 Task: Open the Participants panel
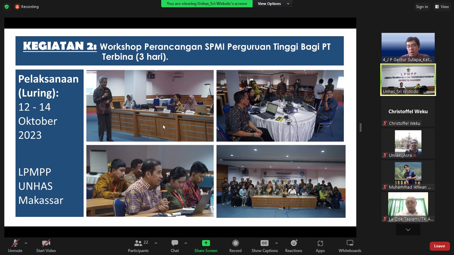coord(138,246)
